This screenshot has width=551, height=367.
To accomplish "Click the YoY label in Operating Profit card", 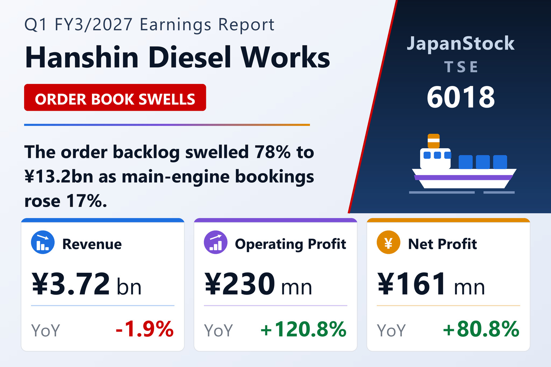I will coord(218,331).
